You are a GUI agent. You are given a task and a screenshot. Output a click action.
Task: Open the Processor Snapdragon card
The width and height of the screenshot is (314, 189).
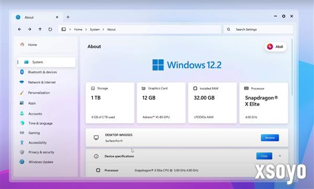pos(264,103)
